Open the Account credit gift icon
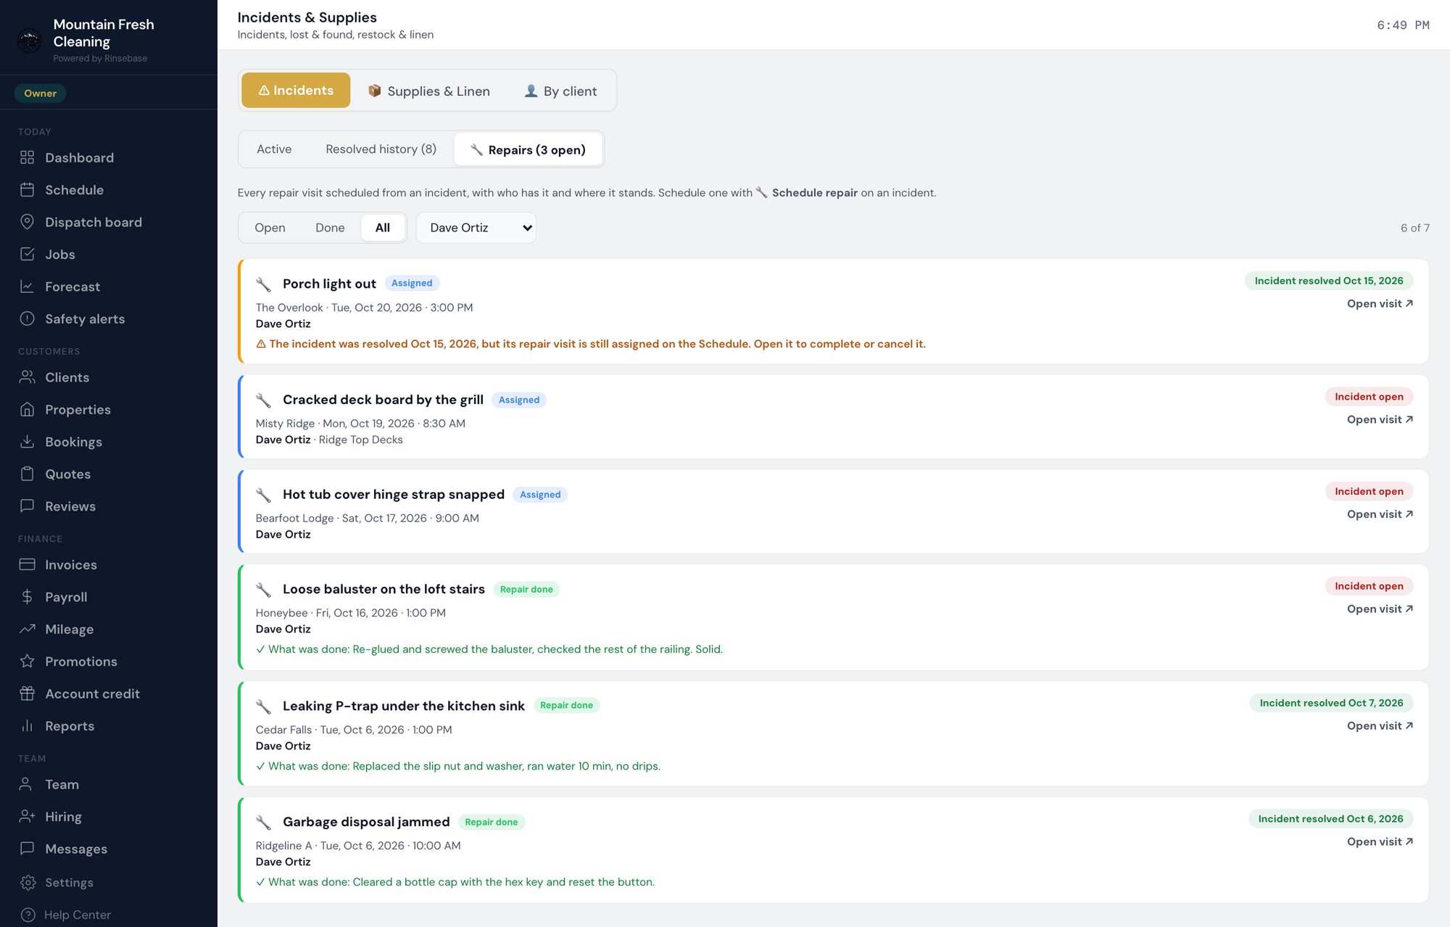Viewport: 1450px width, 927px height. point(27,693)
